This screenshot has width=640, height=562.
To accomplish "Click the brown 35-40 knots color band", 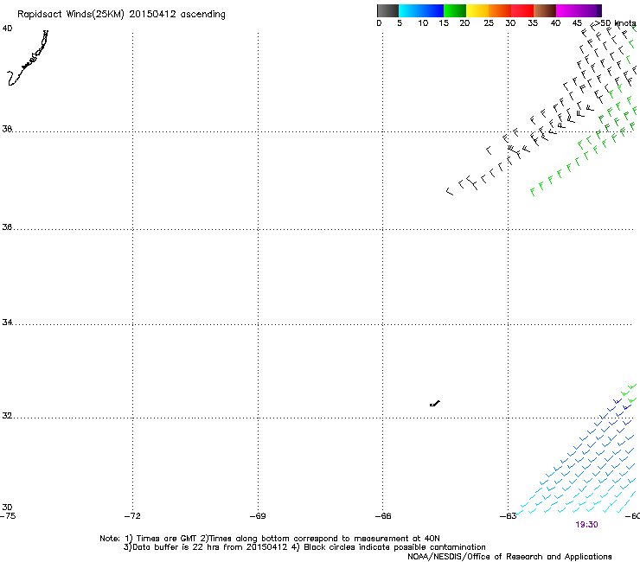I will [545, 10].
